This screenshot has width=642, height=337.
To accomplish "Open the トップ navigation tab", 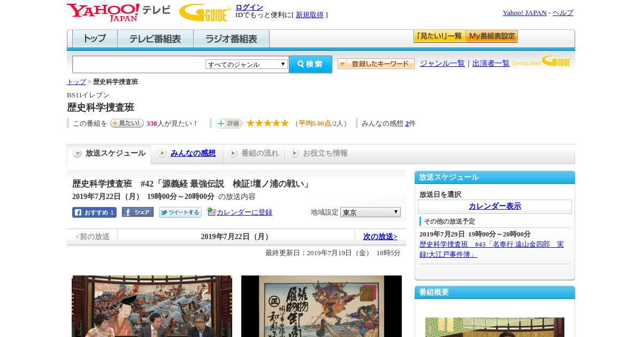I will [95, 39].
